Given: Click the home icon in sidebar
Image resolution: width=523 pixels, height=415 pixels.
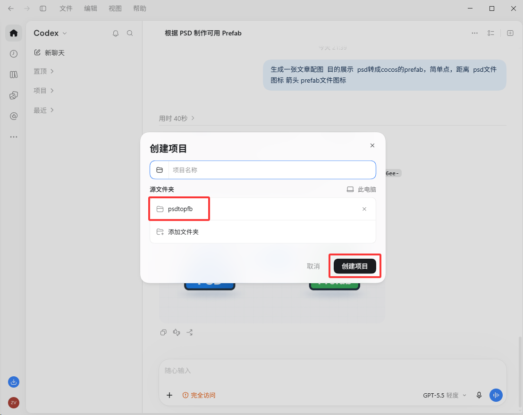Looking at the screenshot, I should point(14,33).
